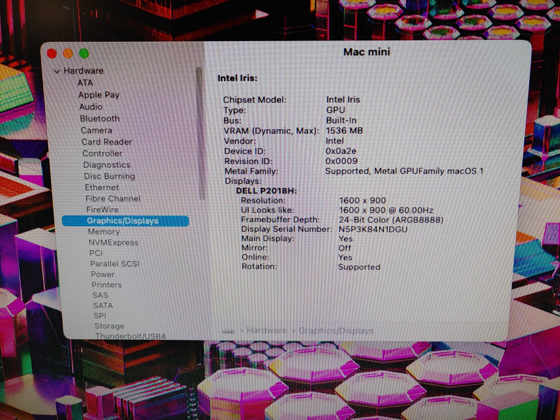The image size is (560, 420).
Task: Select SATA in the sidebar
Action: point(103,306)
